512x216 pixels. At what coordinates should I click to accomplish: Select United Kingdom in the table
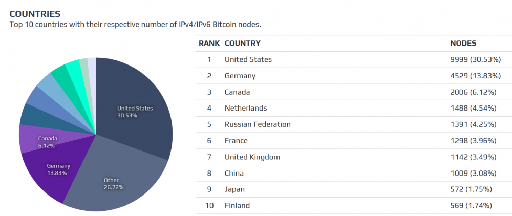click(252, 157)
